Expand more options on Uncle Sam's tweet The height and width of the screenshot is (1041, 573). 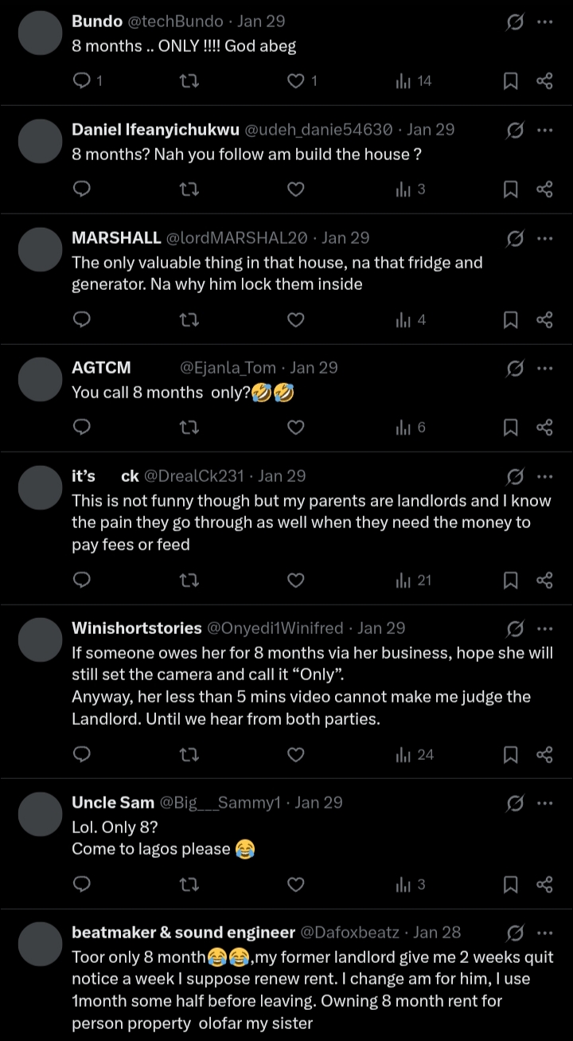click(544, 803)
